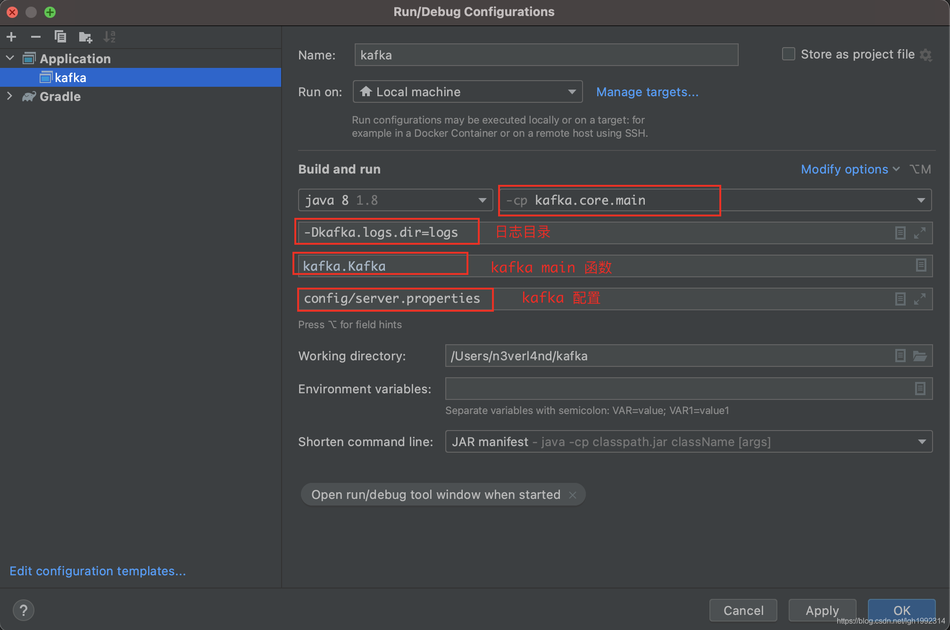950x630 pixels.
Task: Browse for working directory folder
Action: pyautogui.click(x=920, y=356)
